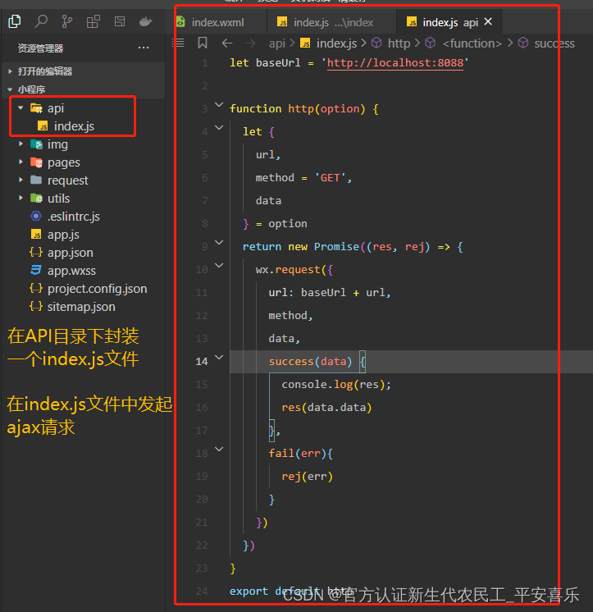The image size is (593, 612).
Task: Fold wx.request block at line 10
Action: tap(219, 266)
